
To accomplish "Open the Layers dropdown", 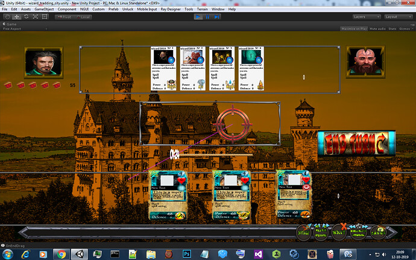I will [x=367, y=17].
